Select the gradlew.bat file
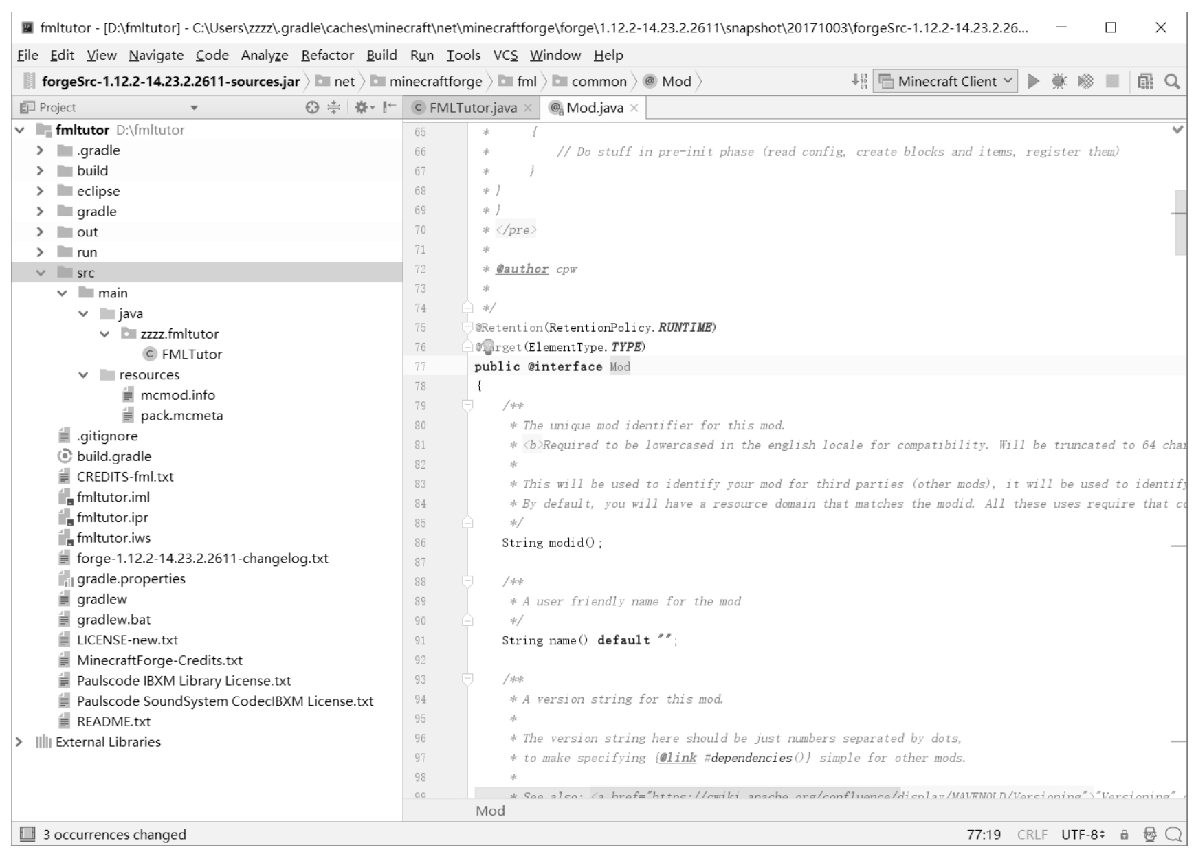 point(104,620)
